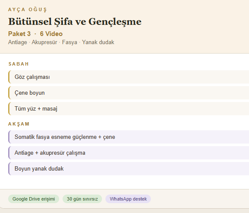This screenshot has height=213, width=249.
Task: Click the Antiage tag in subtitle
Action: 18,42
